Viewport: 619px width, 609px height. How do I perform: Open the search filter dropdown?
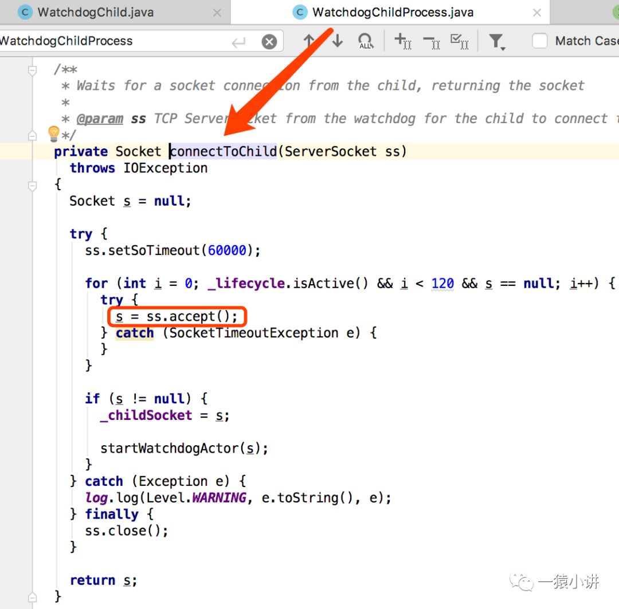(497, 42)
